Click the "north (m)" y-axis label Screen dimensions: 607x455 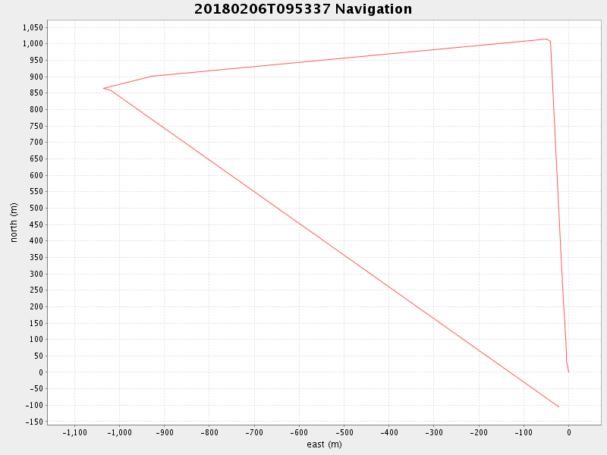(14, 222)
